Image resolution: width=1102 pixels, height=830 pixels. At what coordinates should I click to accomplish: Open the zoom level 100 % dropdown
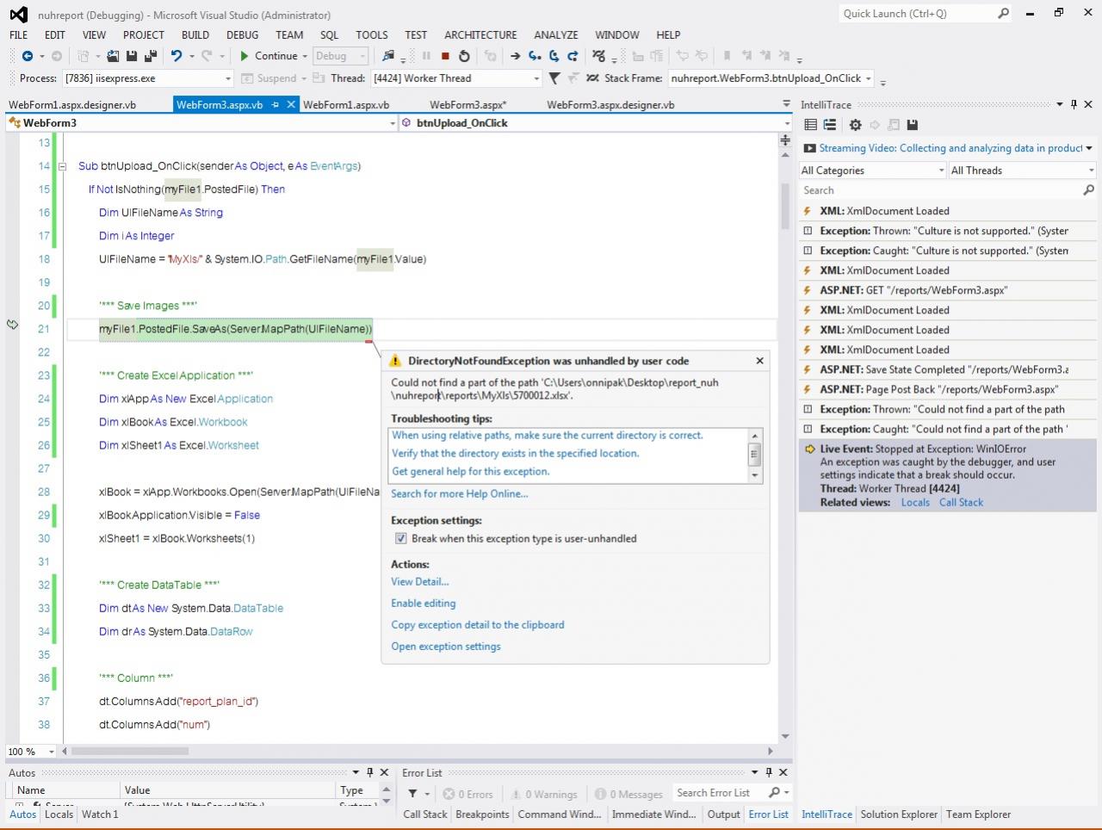[x=51, y=752]
